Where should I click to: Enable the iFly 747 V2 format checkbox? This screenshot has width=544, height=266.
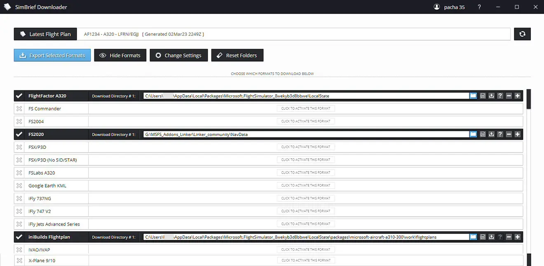[19, 211]
